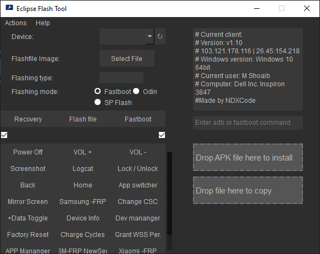Click the Lock / Unlock button
This screenshot has height=254, width=320.
pos(138,169)
